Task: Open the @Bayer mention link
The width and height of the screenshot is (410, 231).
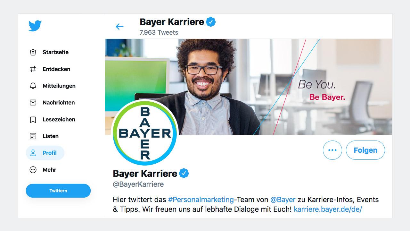Action: click(283, 200)
